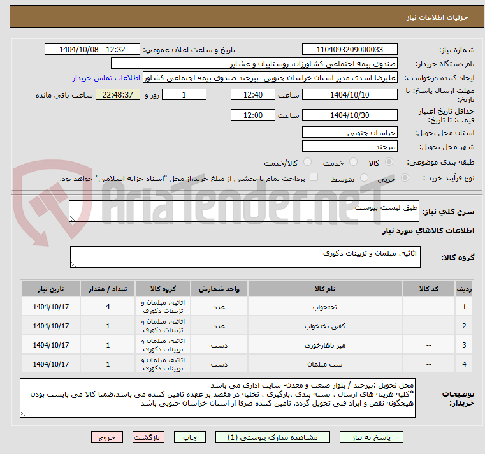
Task: Choose the 'کالا/خدمت' radio option
Action: coord(308,163)
